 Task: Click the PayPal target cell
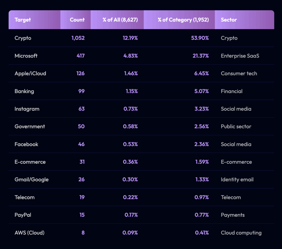[x=23, y=215]
